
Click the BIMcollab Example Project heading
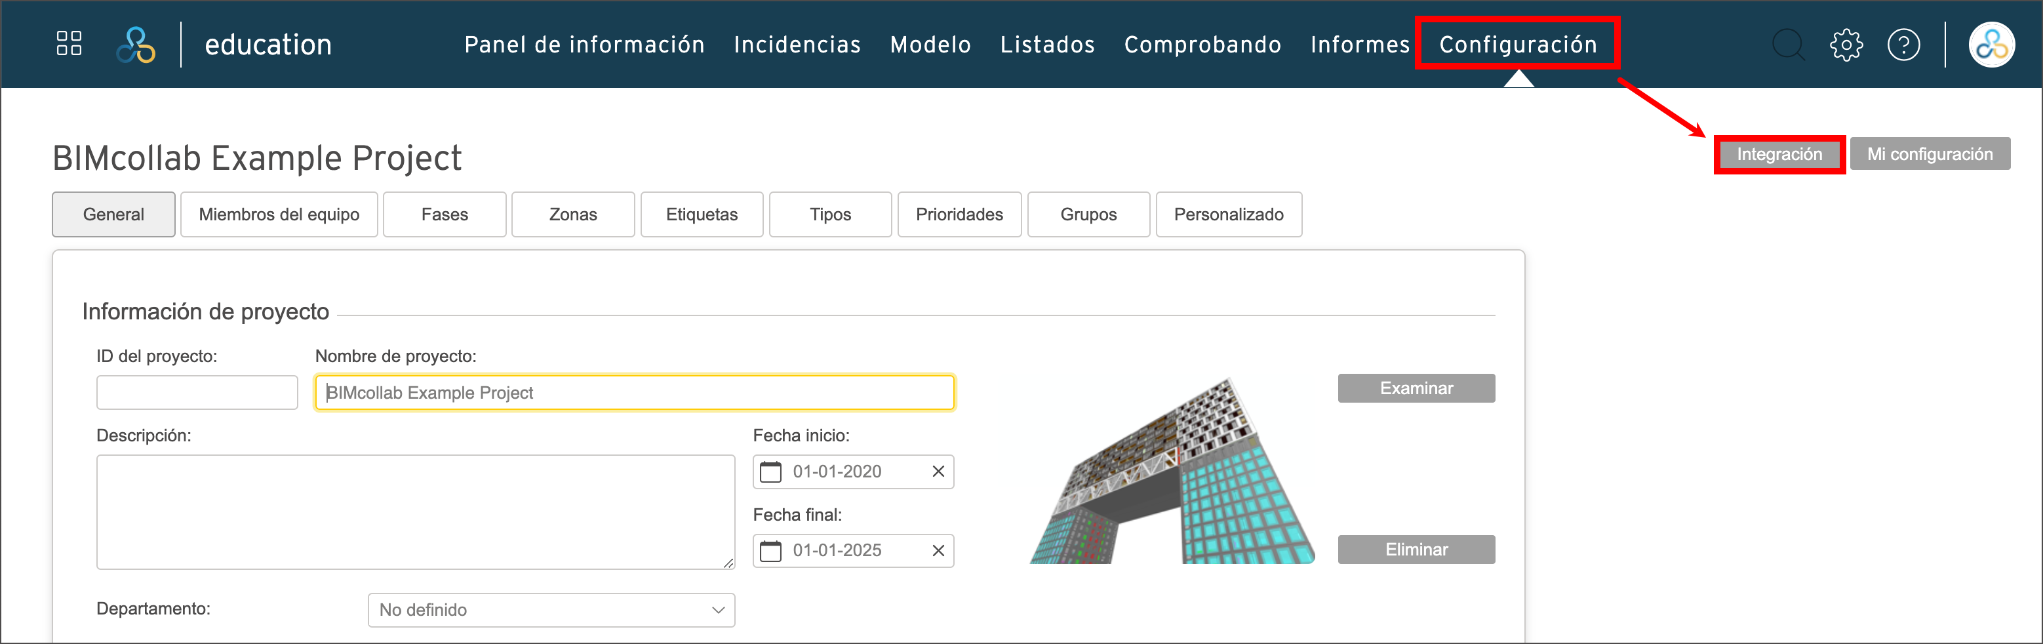tap(257, 158)
